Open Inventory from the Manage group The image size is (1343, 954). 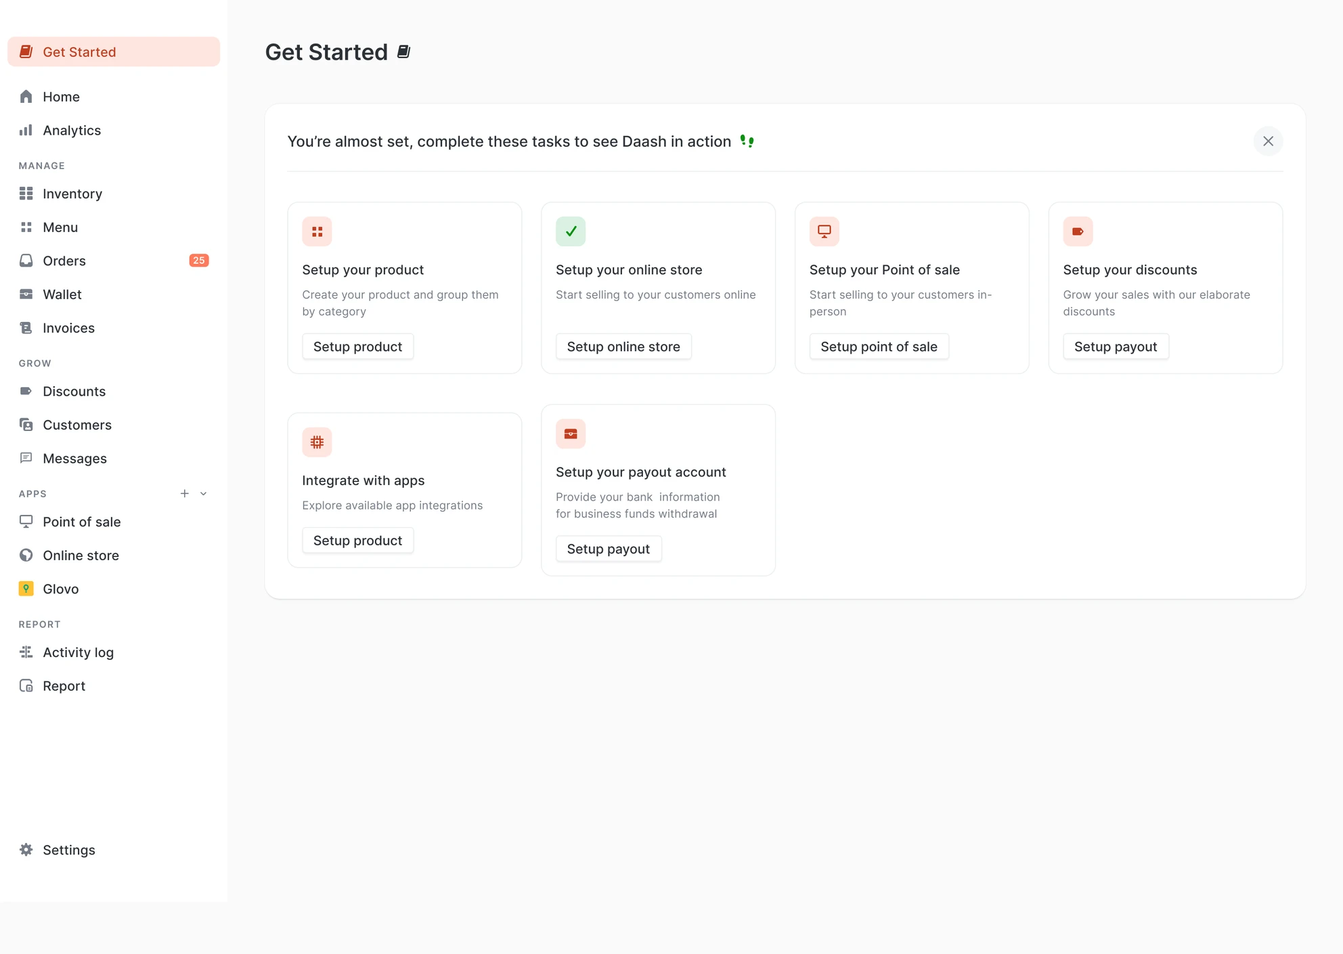pos(114,194)
